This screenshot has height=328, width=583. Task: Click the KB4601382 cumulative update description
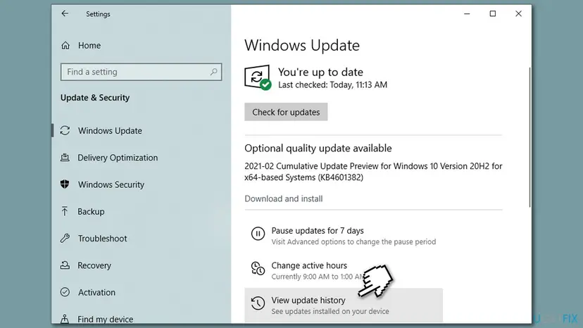[373, 172]
